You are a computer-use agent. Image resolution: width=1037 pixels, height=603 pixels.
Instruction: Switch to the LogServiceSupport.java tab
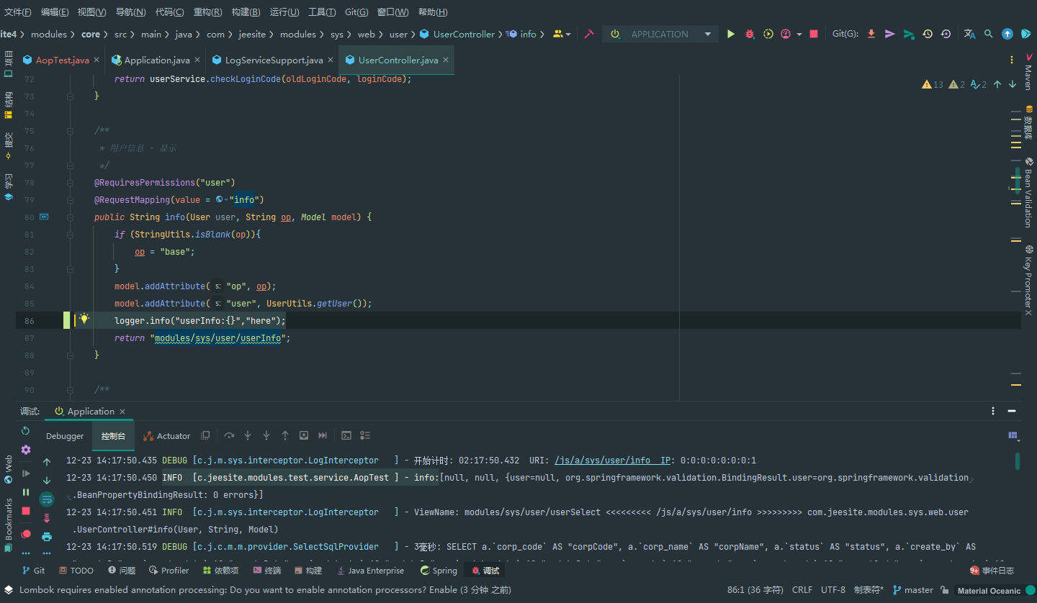274,60
